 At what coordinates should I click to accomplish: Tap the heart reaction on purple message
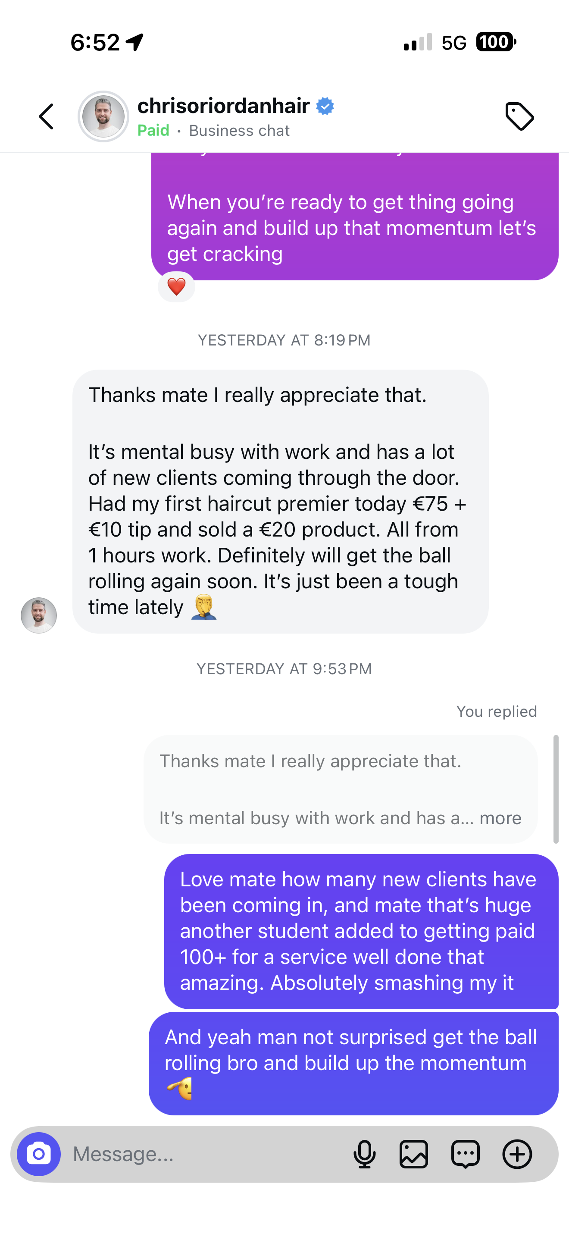coord(176,287)
